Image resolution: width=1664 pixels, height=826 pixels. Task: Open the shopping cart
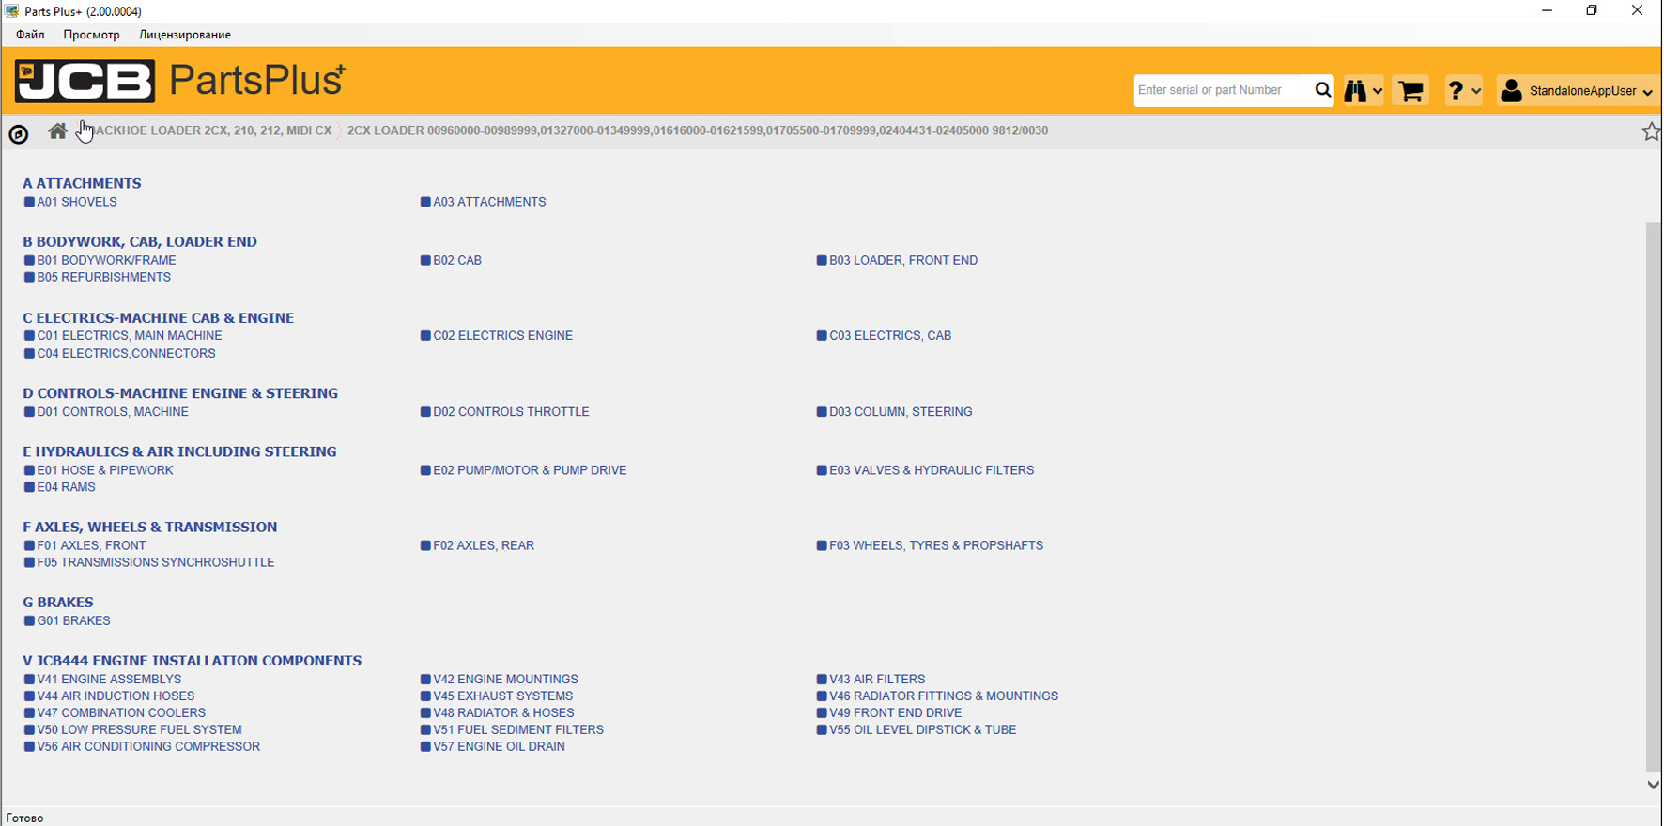point(1410,91)
